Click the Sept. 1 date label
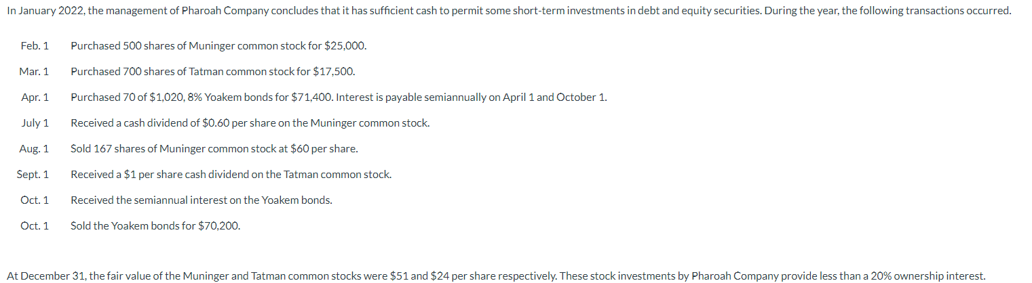Image resolution: width=1032 pixels, height=283 pixels. coord(33,175)
